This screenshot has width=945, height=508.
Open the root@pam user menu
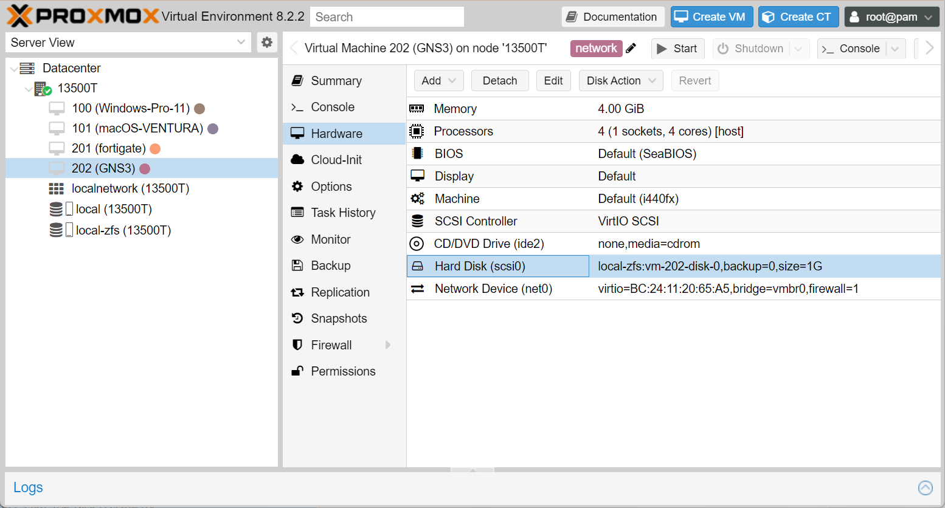click(891, 17)
